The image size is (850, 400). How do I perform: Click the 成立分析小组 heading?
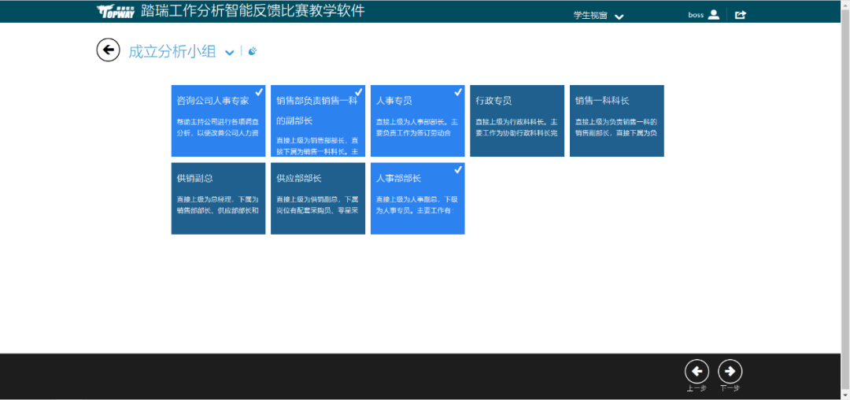[x=172, y=52]
